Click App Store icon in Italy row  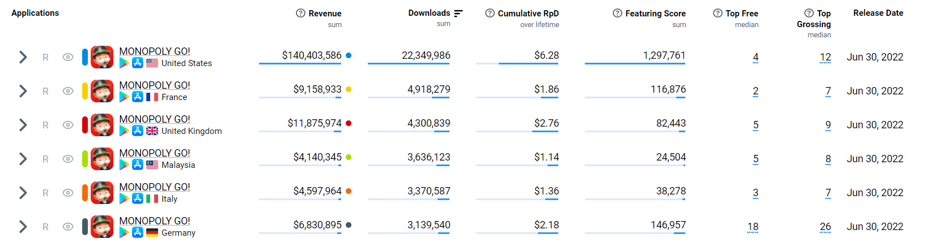[x=138, y=198]
